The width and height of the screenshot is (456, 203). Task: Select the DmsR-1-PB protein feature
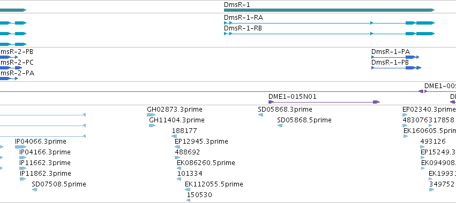pos(396,68)
